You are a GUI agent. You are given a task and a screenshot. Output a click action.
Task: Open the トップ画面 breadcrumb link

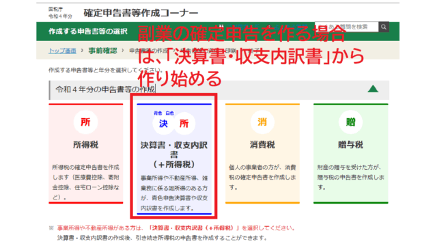(62, 51)
